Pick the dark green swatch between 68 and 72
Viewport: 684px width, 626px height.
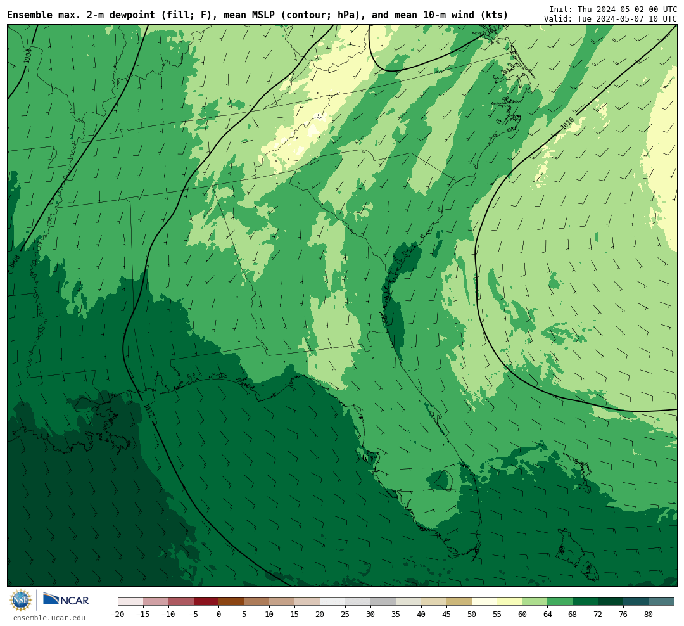[x=586, y=602]
